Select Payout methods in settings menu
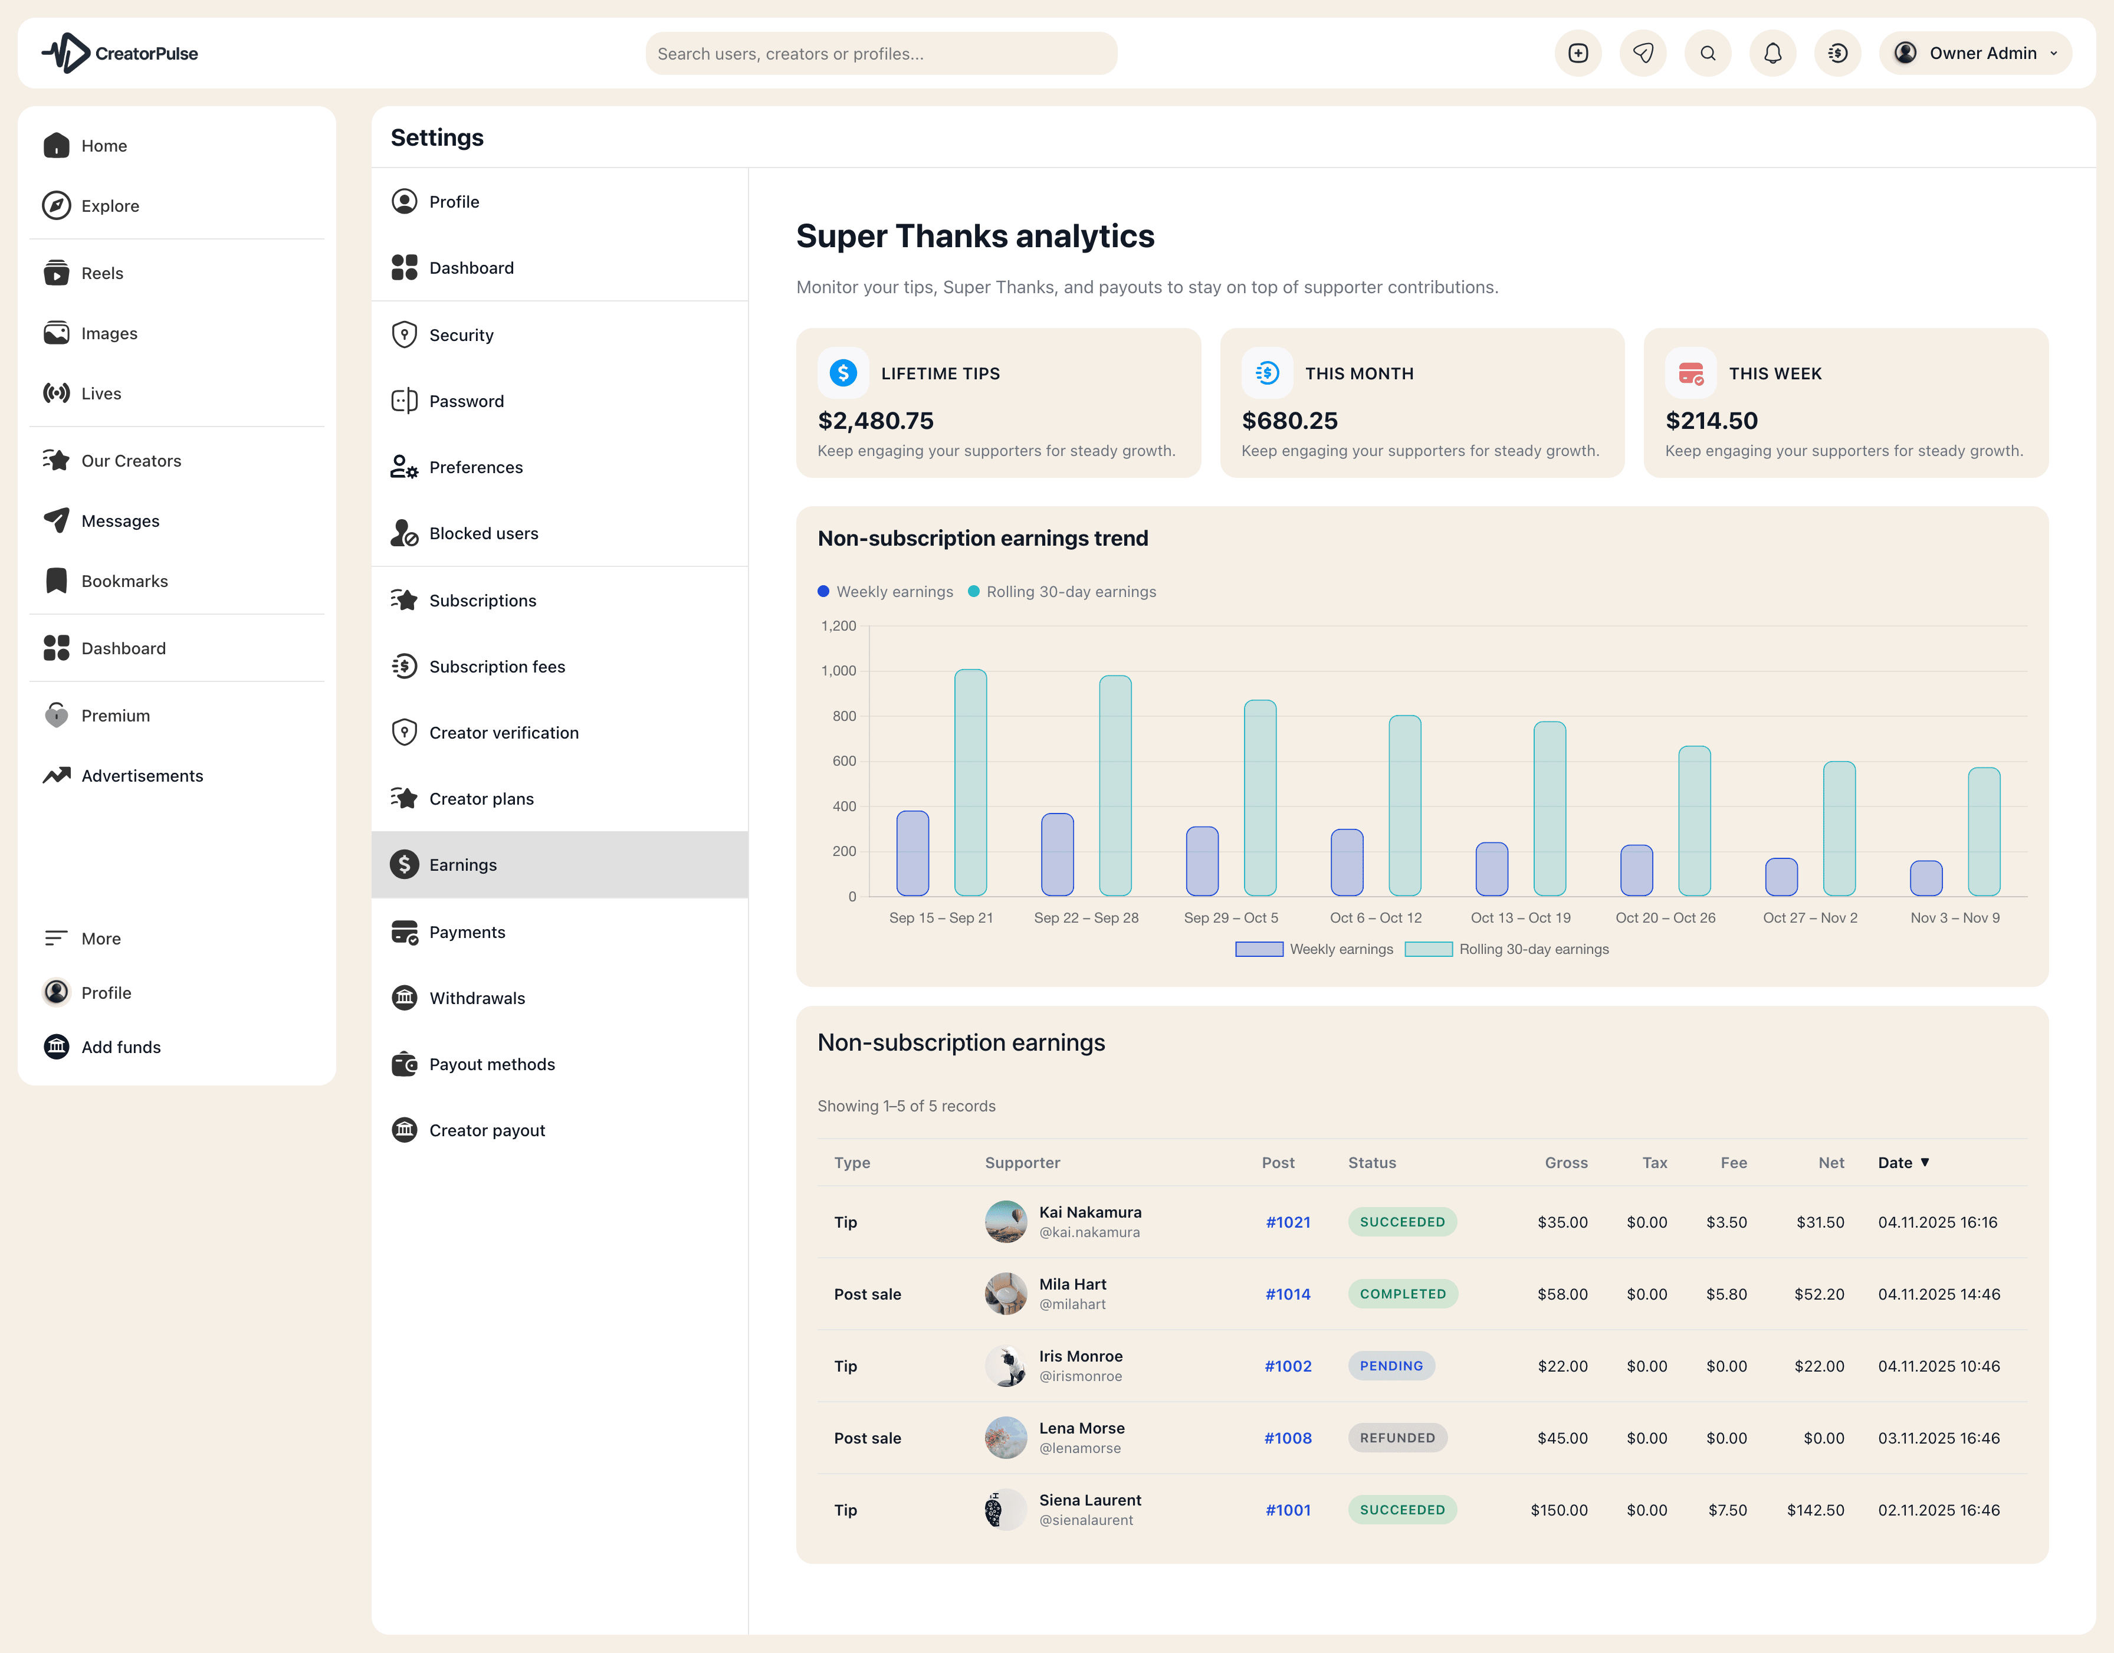2114x1653 pixels. coord(492,1064)
